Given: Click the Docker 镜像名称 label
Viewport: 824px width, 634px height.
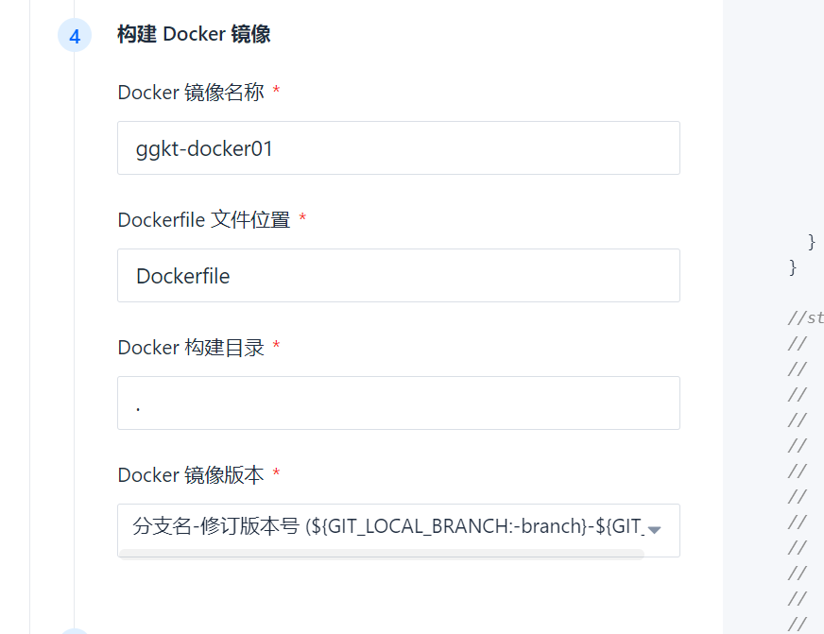Looking at the screenshot, I should 191,93.
